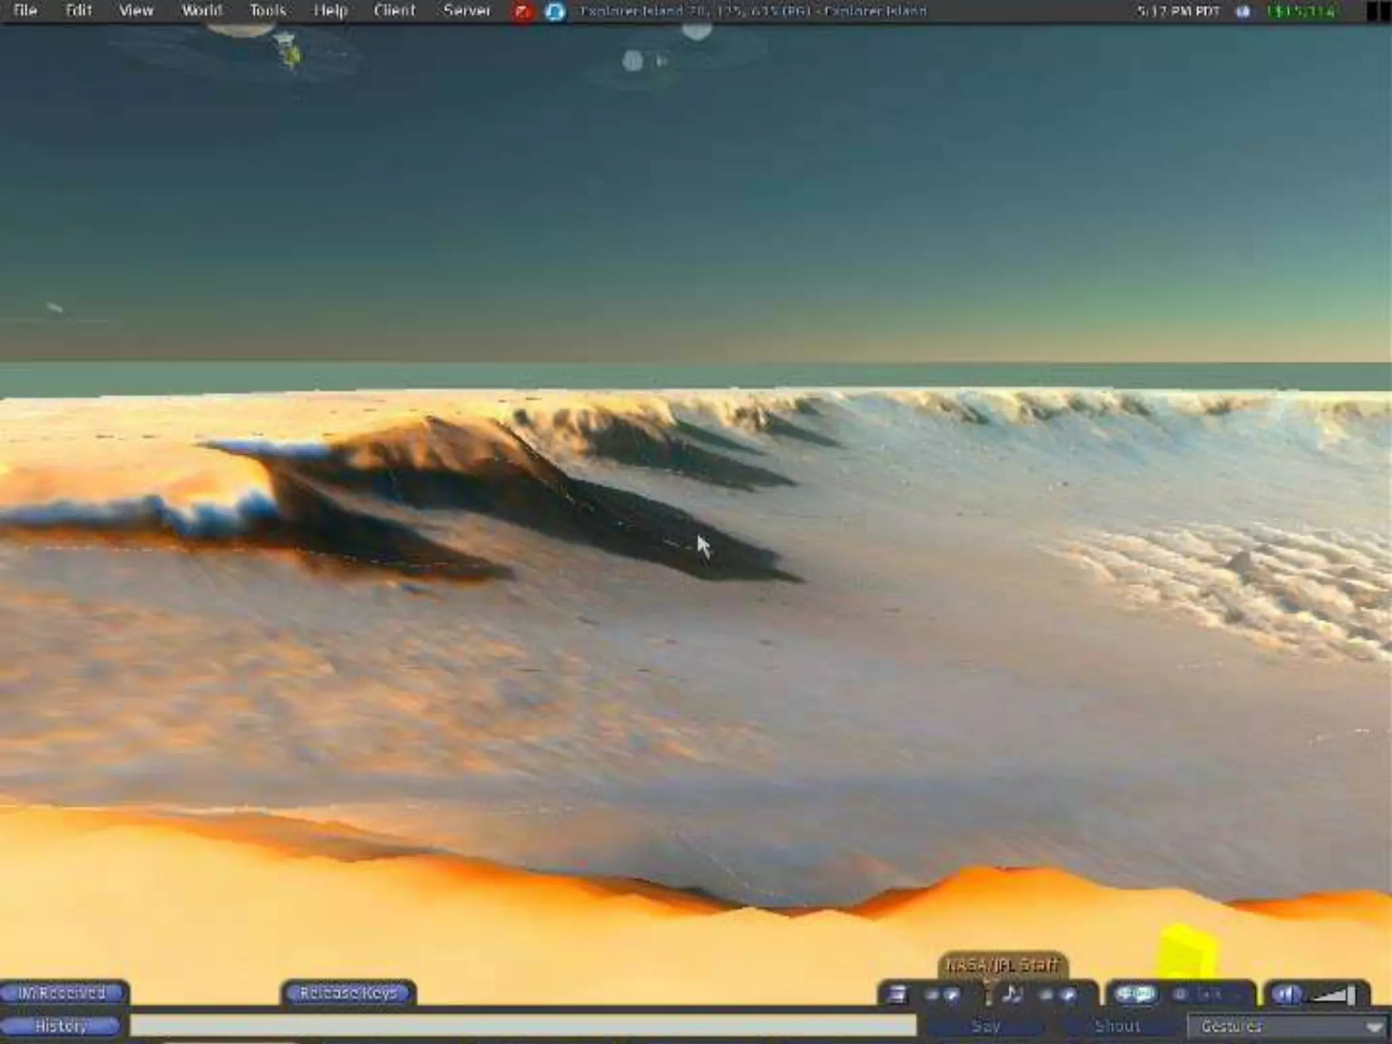Toggle the master volume mute speaker
Image resolution: width=1392 pixels, height=1044 pixels.
click(x=1285, y=994)
